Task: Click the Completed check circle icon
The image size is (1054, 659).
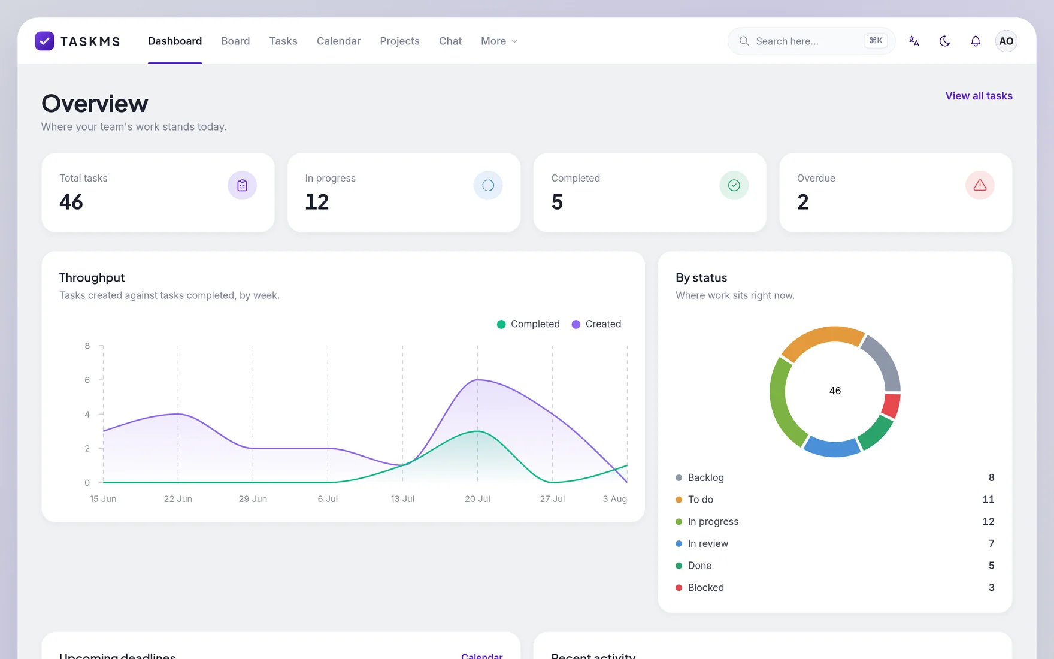Action: pyautogui.click(x=734, y=185)
